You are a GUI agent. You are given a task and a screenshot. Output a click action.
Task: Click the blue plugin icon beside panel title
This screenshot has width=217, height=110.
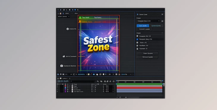138,14
